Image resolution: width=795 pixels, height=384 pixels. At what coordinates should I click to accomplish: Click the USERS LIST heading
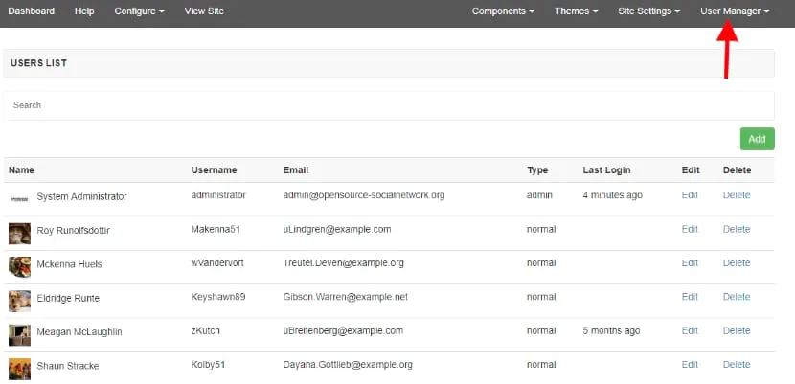tap(38, 63)
